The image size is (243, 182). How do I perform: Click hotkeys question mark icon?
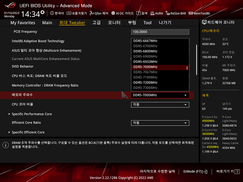[237, 172]
